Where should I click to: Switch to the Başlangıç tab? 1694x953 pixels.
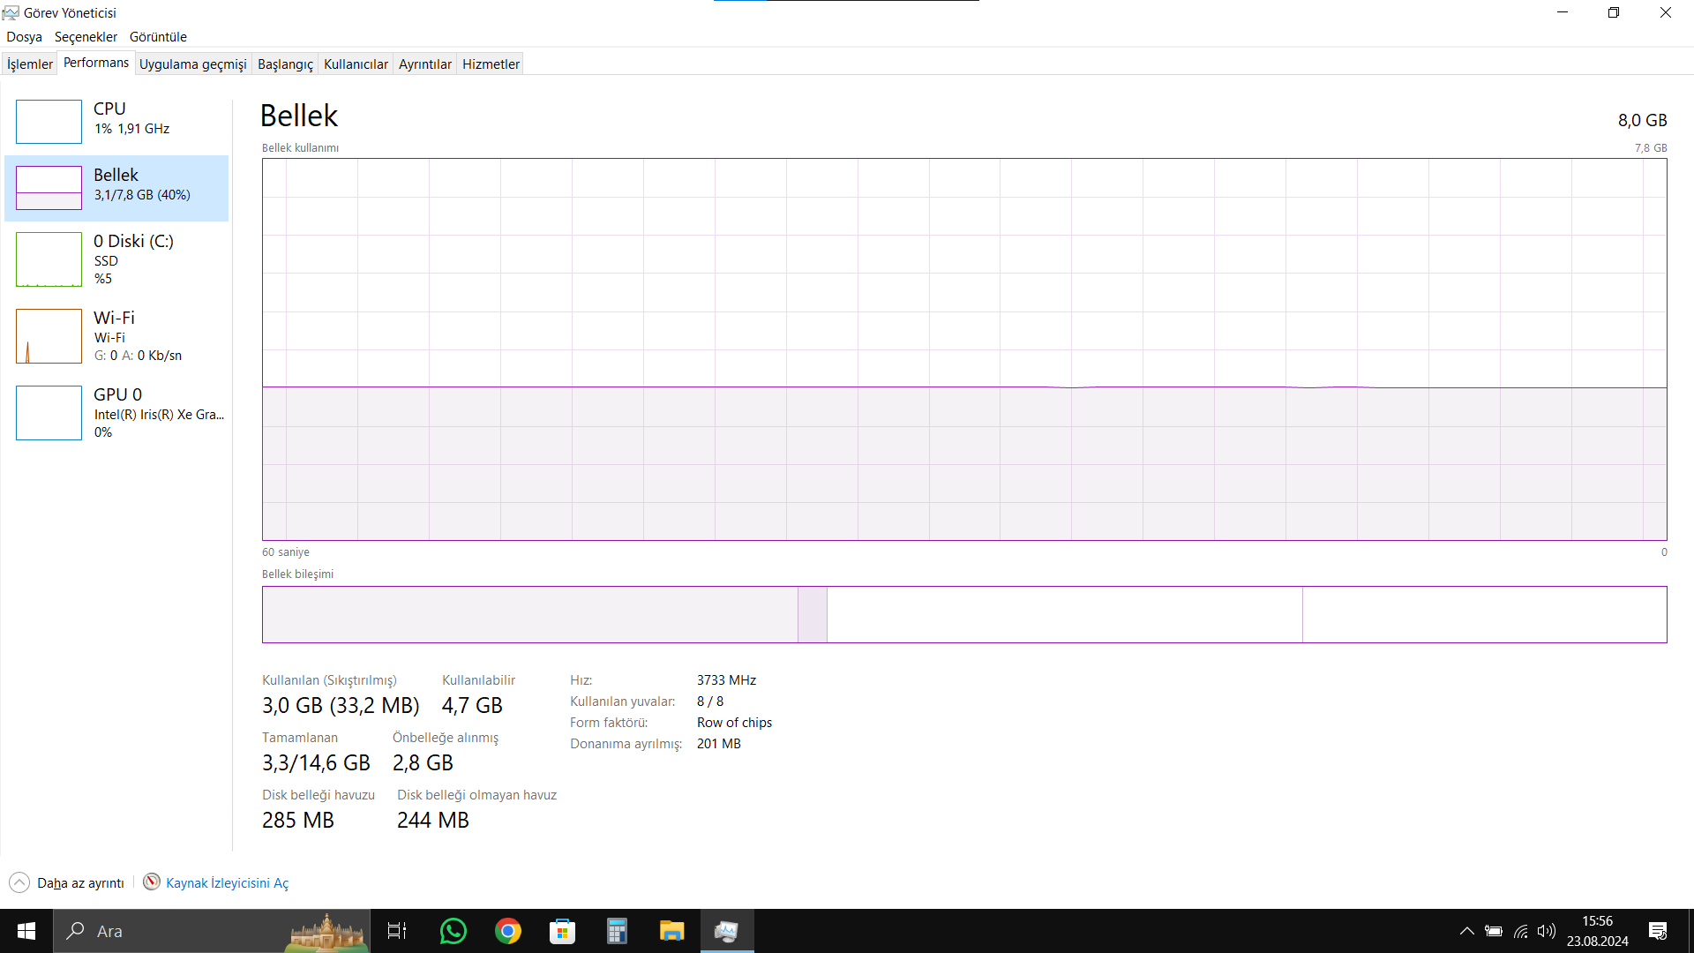point(285,64)
